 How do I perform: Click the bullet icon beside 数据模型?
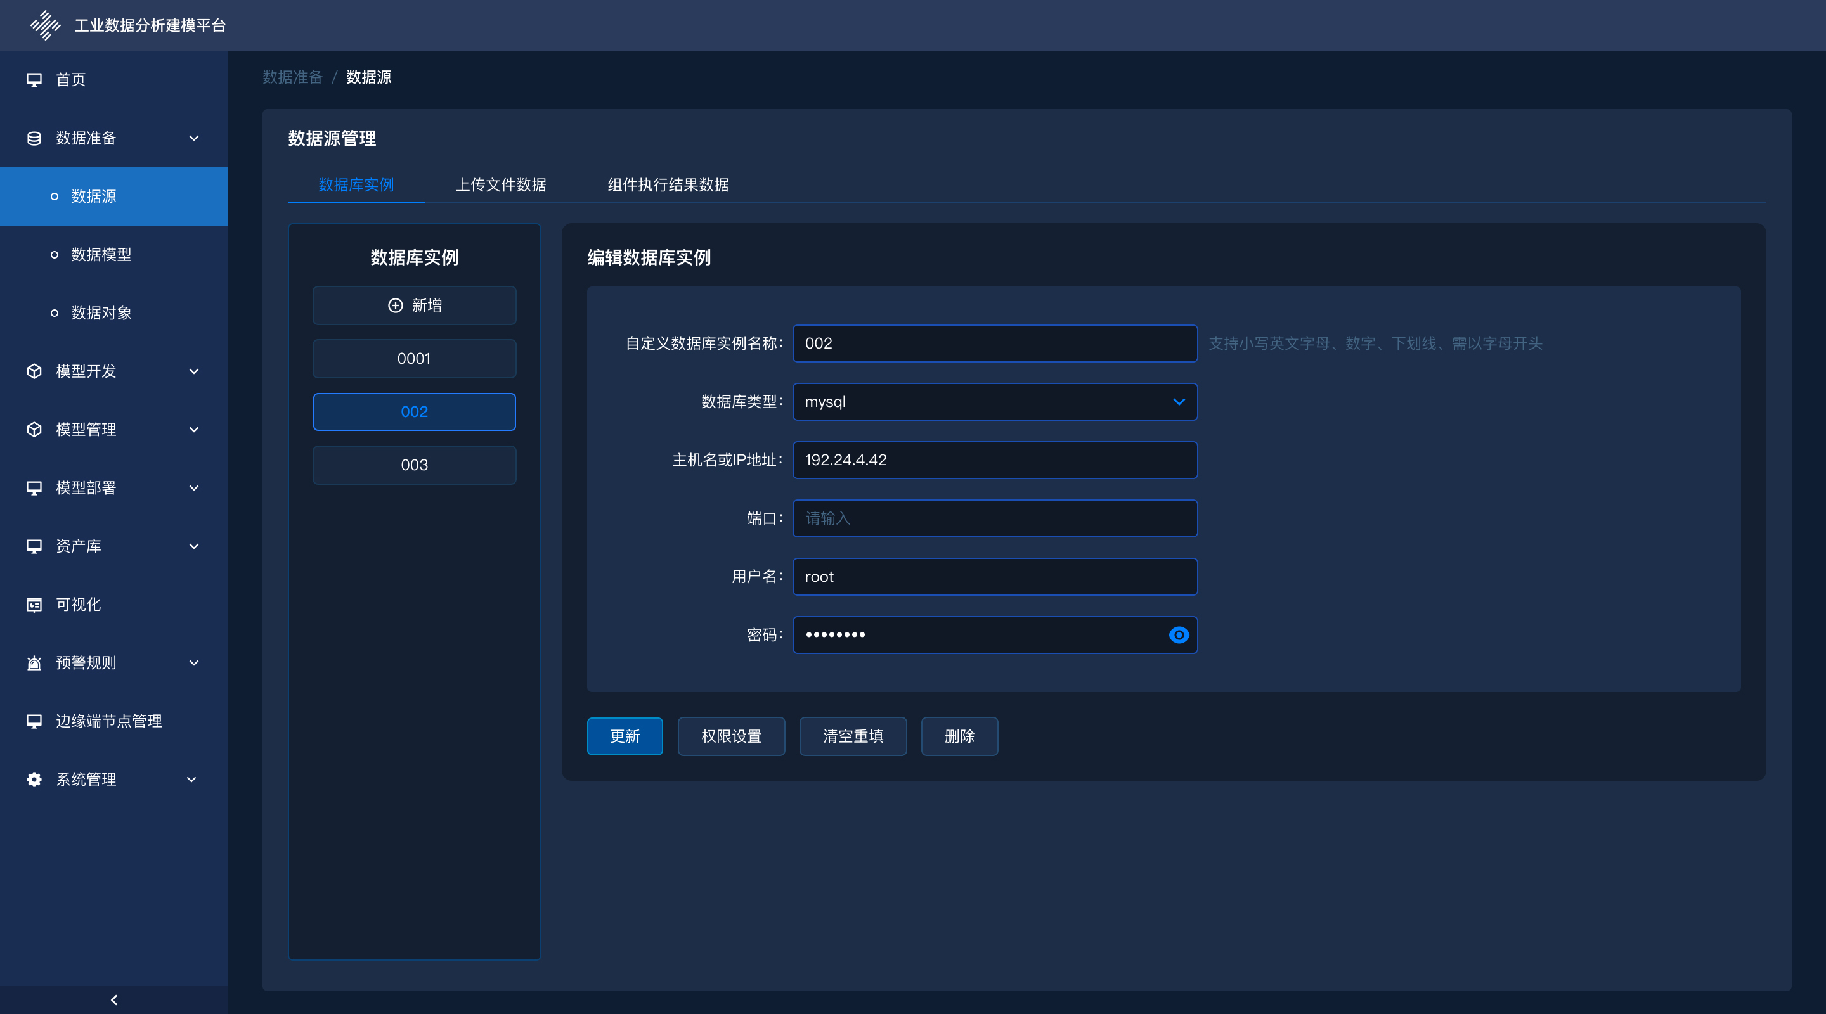55,254
